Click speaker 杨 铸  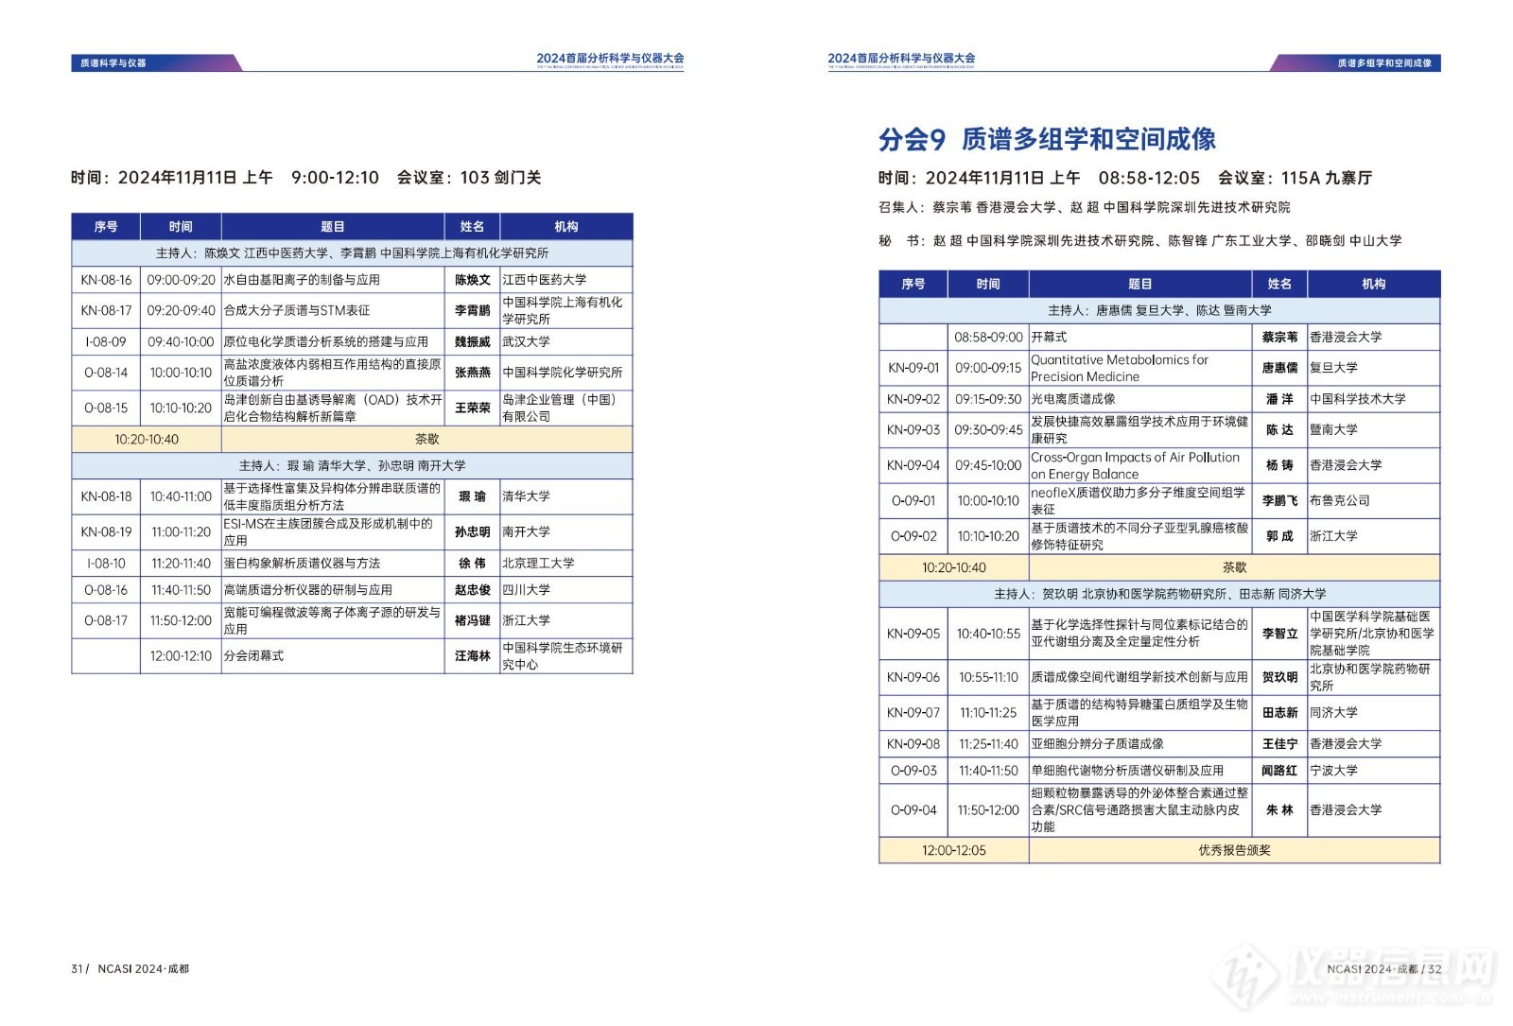1279,465
